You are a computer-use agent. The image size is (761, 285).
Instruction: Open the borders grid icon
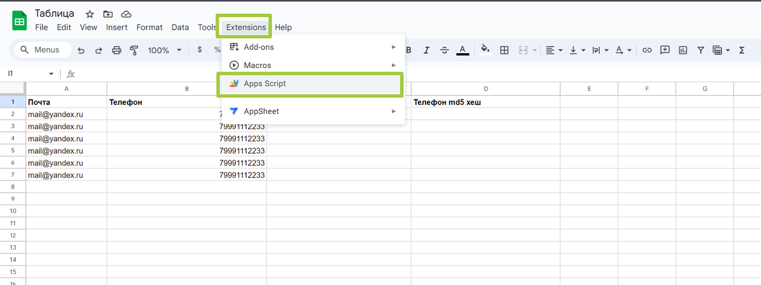click(505, 50)
